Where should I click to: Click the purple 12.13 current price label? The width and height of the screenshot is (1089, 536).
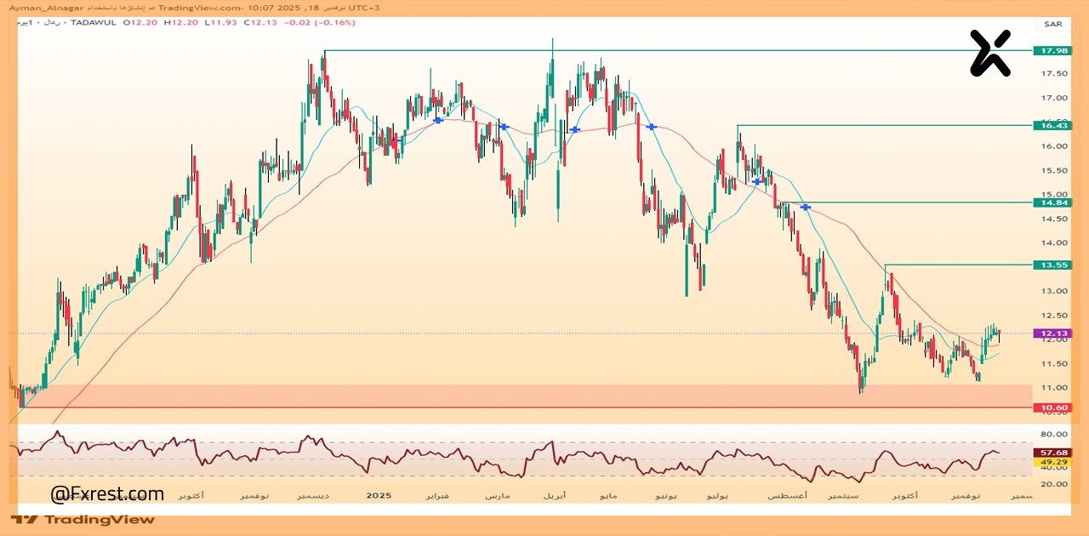[1051, 334]
